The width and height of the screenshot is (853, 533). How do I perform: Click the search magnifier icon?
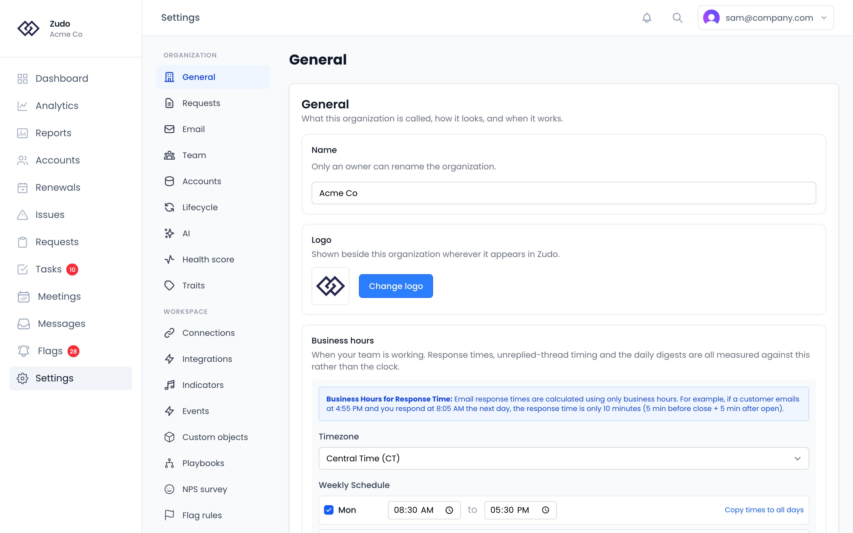coord(677,18)
